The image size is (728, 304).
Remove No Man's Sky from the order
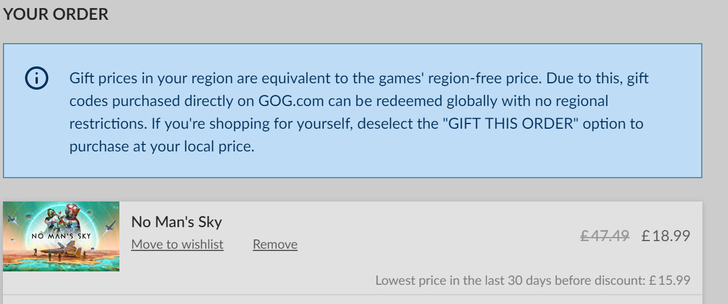pyautogui.click(x=275, y=245)
